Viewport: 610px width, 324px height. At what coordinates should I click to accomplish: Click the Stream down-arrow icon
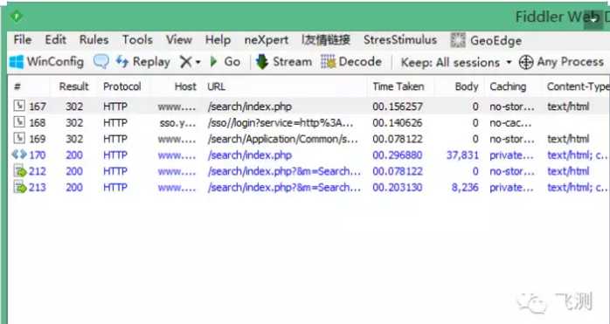tap(262, 62)
